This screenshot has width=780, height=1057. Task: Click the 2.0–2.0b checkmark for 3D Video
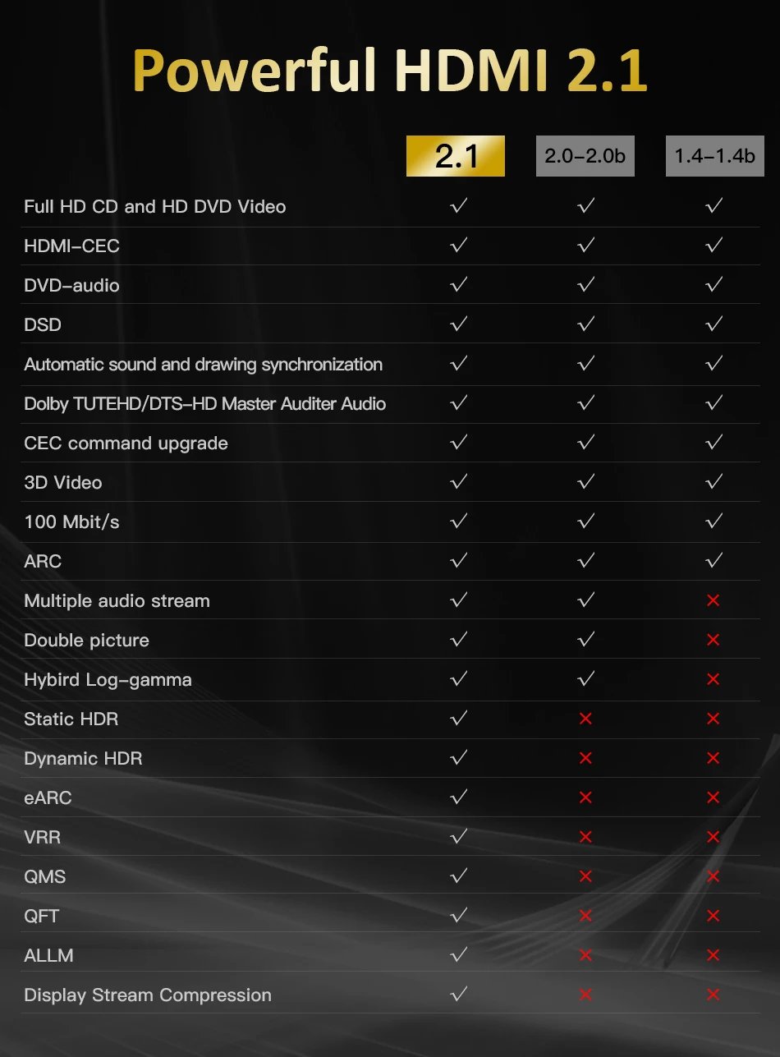coord(585,481)
